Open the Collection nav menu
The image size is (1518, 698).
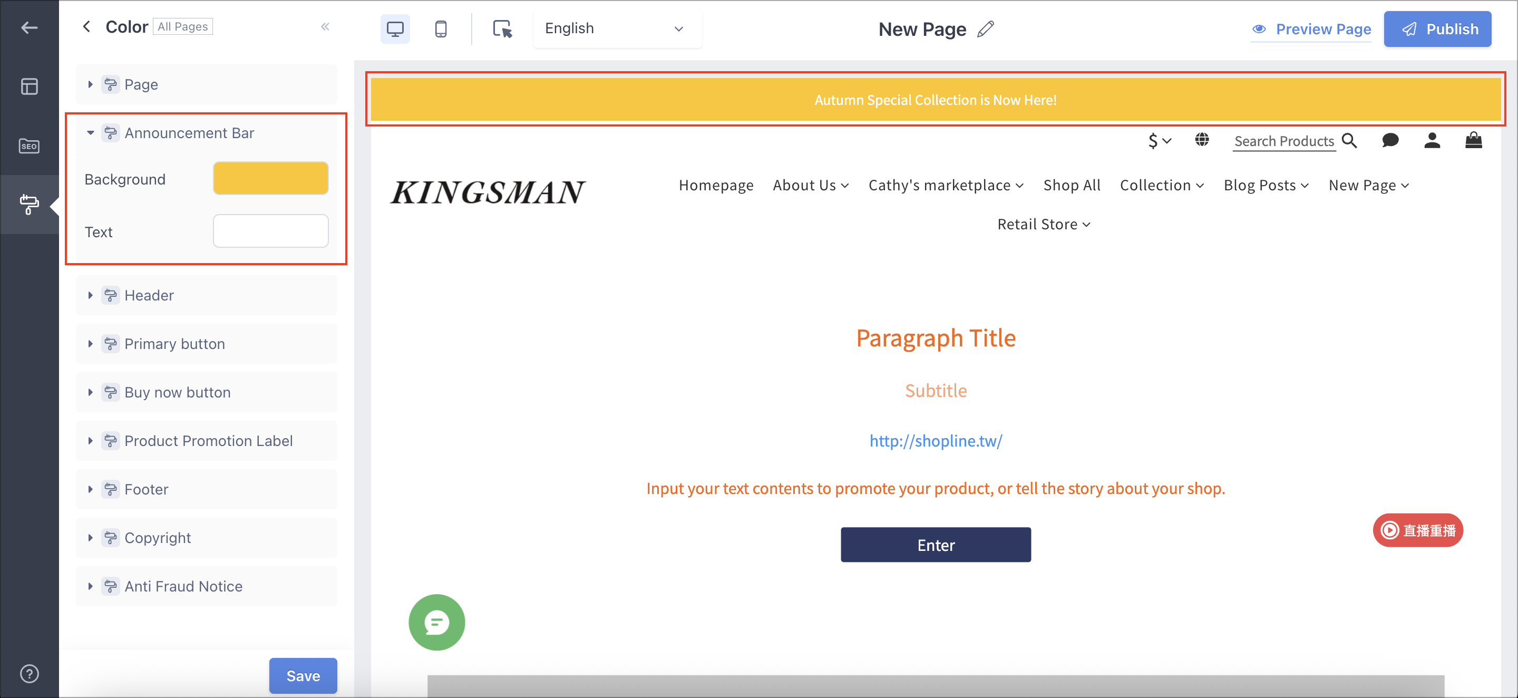coord(1162,185)
